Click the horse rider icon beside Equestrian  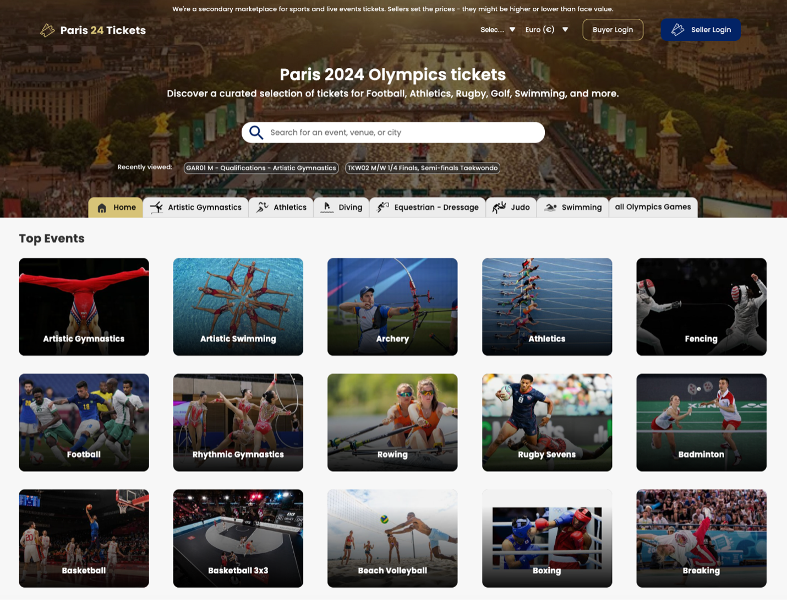pos(382,207)
